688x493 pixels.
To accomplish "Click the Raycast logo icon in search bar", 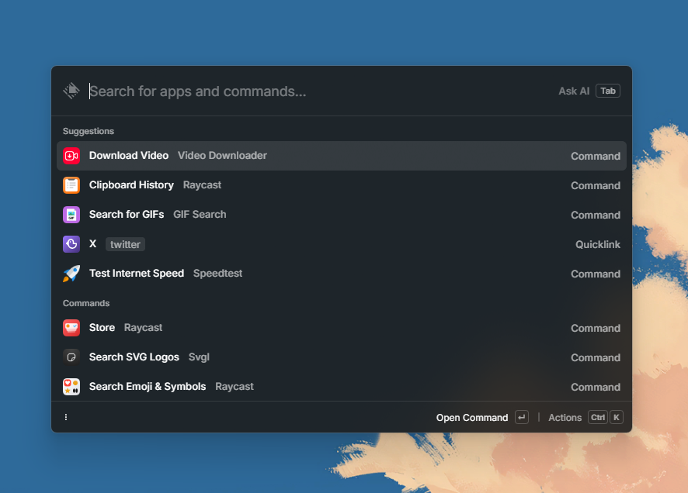I will [71, 91].
